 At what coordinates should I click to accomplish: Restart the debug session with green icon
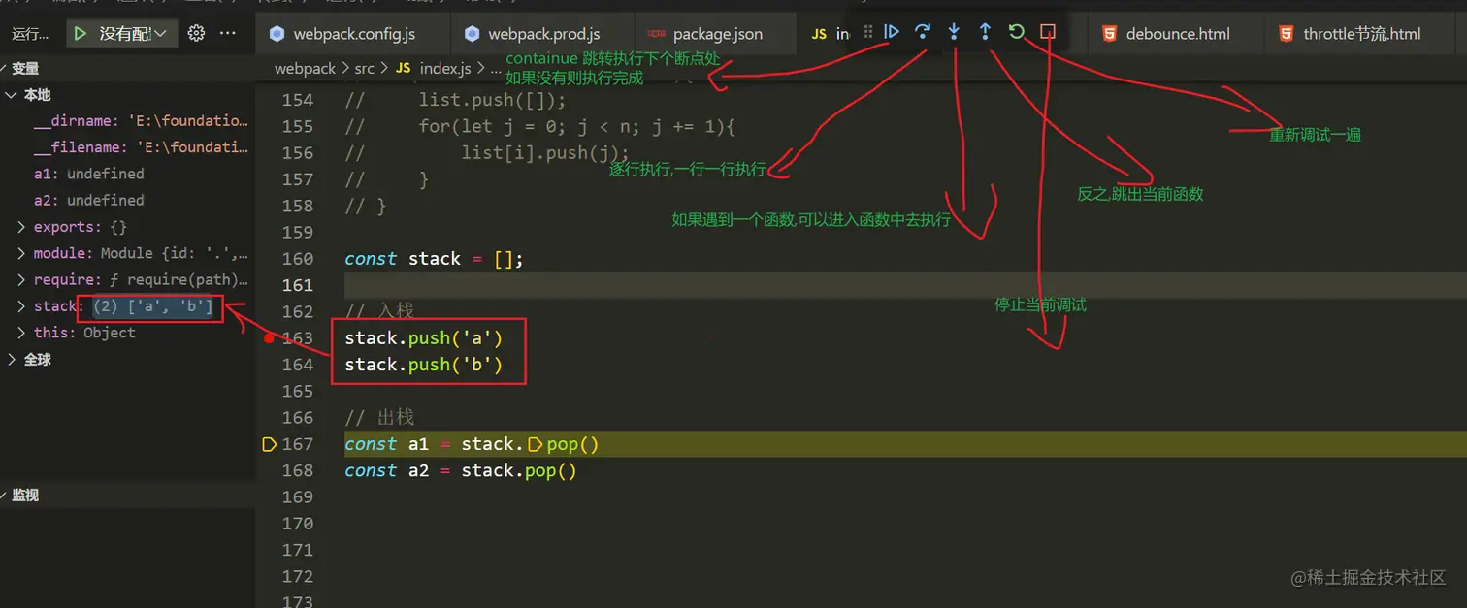1016,32
